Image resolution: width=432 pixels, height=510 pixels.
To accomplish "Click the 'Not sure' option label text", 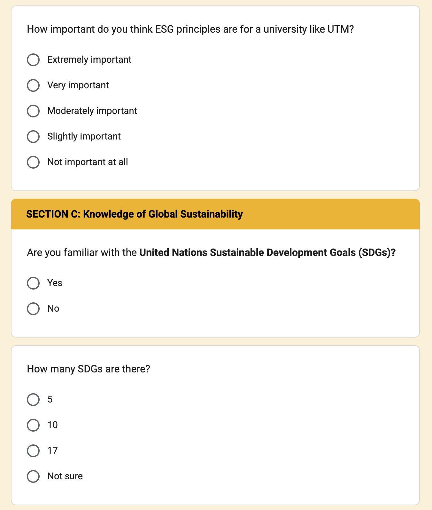I will tap(65, 476).
